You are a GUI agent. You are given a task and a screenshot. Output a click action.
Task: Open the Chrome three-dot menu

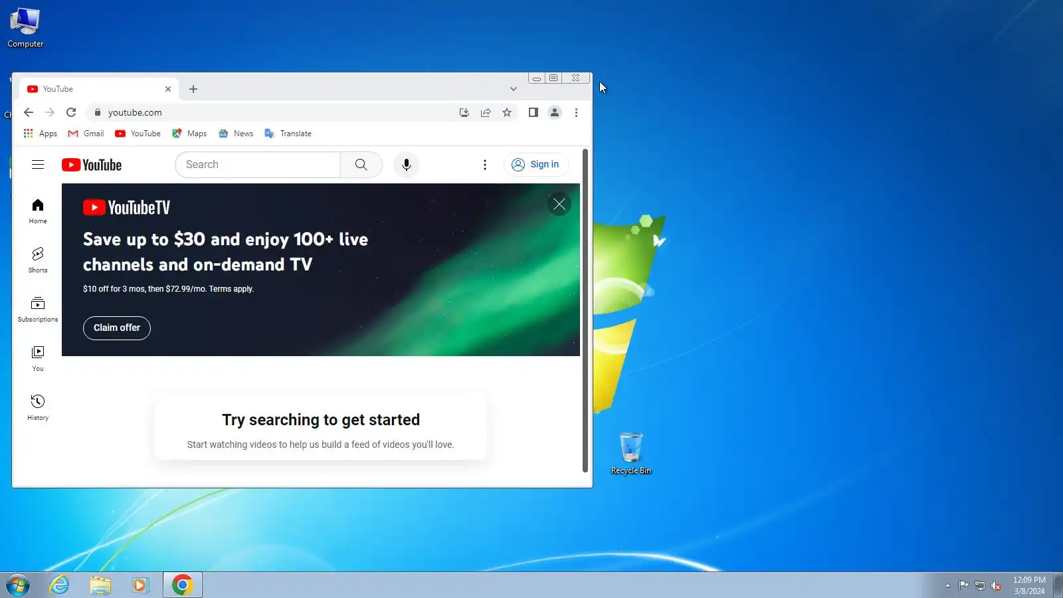(x=576, y=112)
